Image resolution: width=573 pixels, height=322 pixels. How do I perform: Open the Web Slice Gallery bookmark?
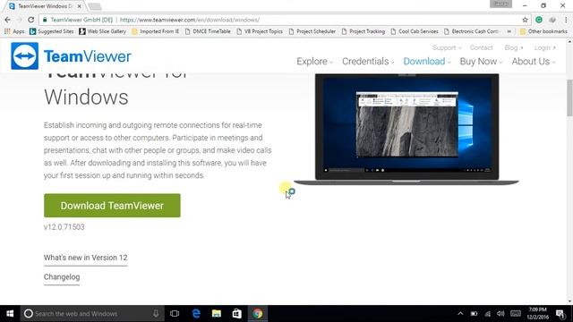102,31
